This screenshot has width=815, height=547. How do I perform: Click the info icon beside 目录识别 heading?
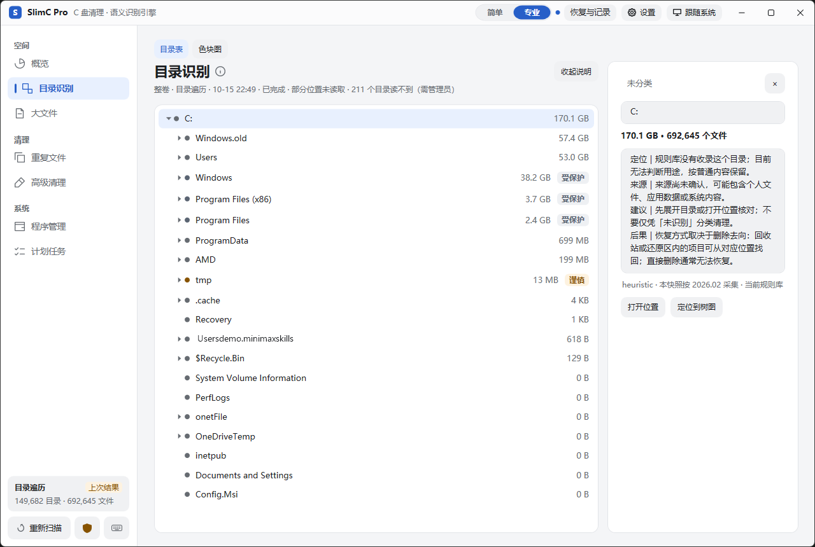coord(220,71)
